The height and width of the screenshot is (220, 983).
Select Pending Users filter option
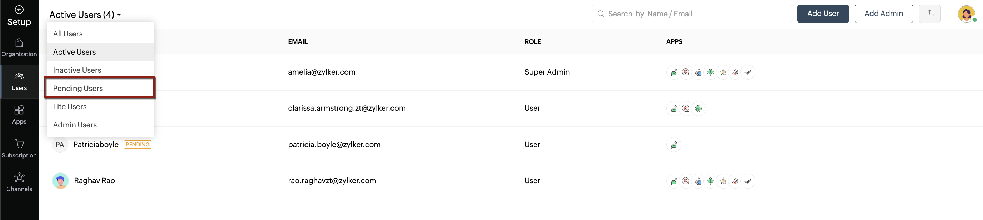(x=78, y=89)
